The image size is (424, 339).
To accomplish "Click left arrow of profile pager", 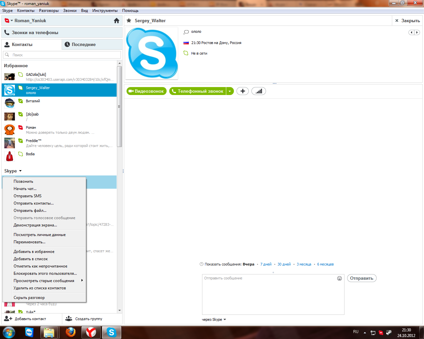I will (411, 32).
